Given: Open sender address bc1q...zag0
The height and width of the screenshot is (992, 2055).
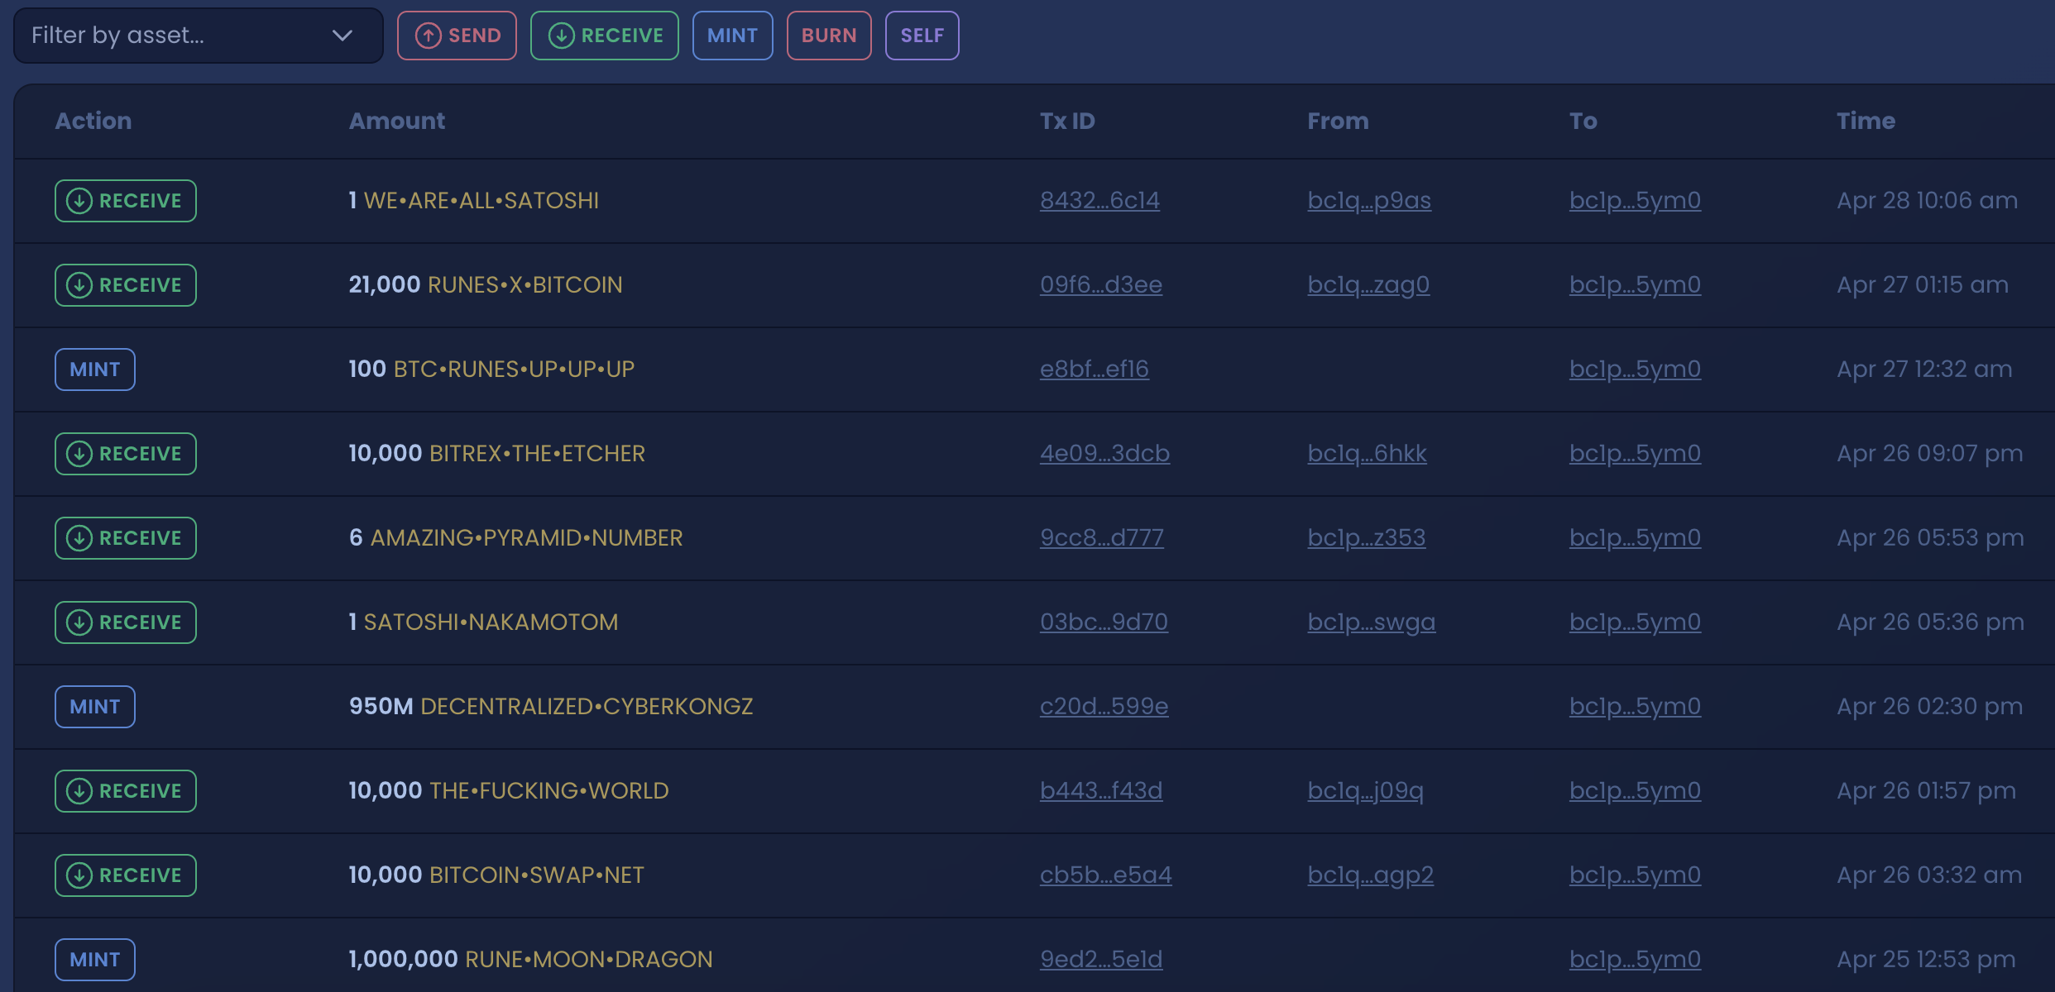Looking at the screenshot, I should (1368, 284).
